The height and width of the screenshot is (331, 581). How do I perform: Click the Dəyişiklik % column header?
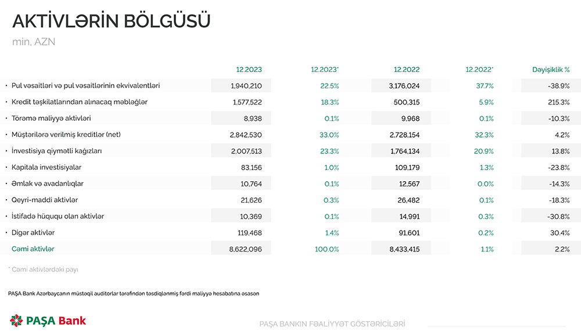point(550,70)
